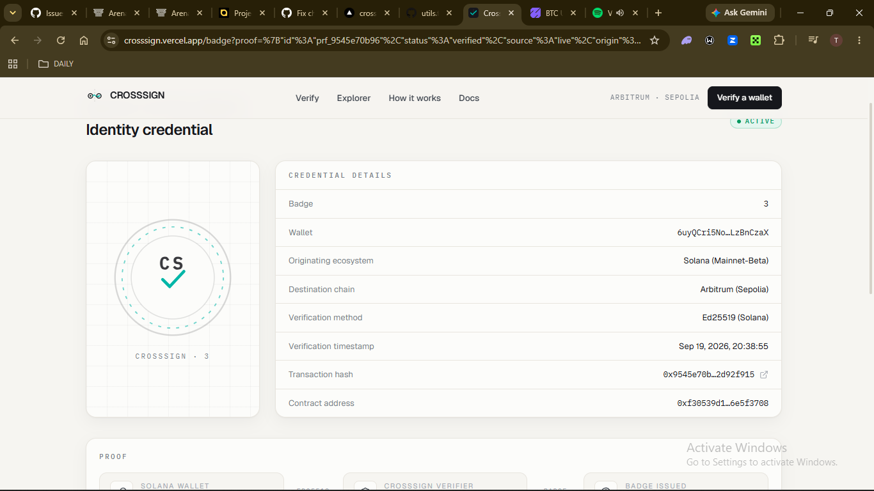The width and height of the screenshot is (874, 491).
Task: Minimize the browser window
Action: [x=800, y=13]
